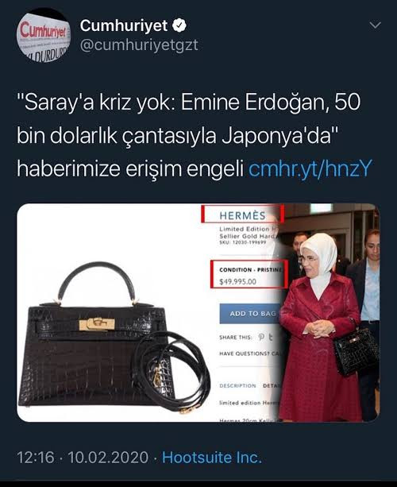
Task: Click the 12:16 tweet timestamp
Action: (x=36, y=458)
